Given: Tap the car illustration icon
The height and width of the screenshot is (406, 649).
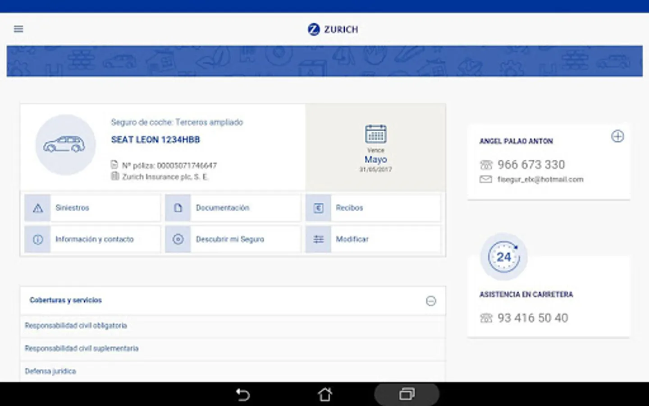Looking at the screenshot, I should (65, 144).
